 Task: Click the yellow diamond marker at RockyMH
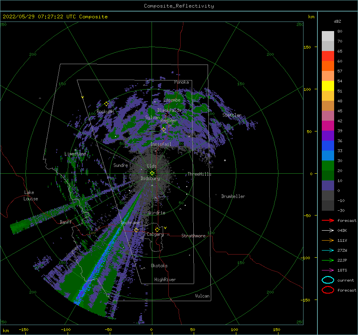[x=106, y=104]
